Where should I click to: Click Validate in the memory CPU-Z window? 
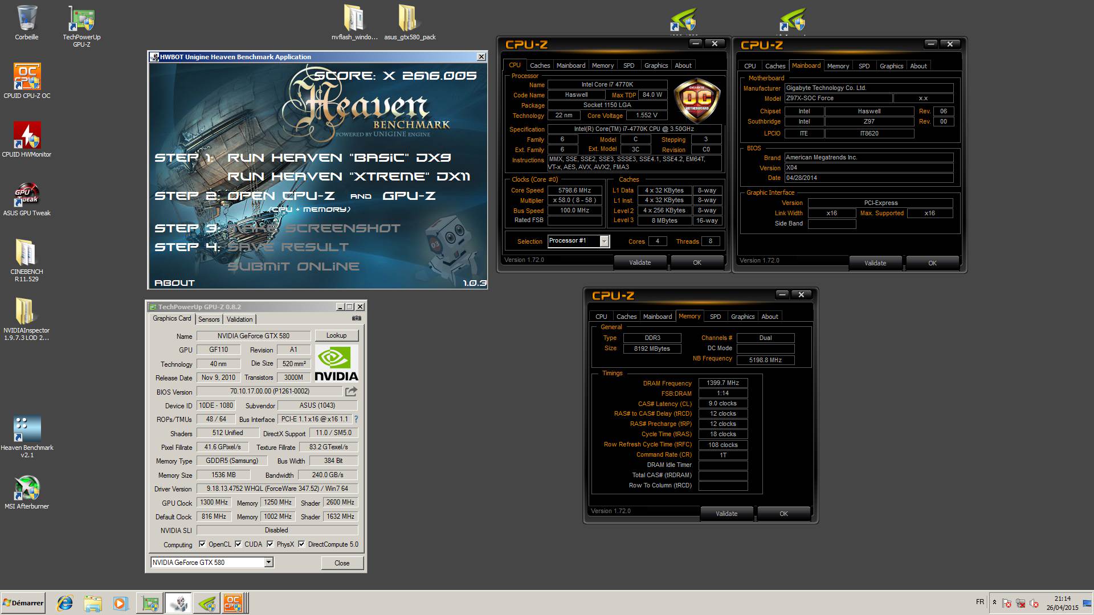(726, 514)
